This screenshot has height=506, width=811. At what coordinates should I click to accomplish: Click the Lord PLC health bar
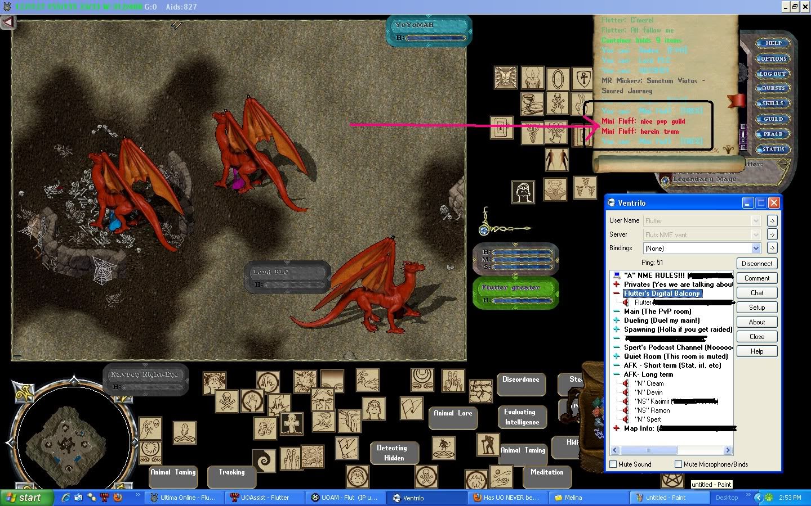point(288,277)
